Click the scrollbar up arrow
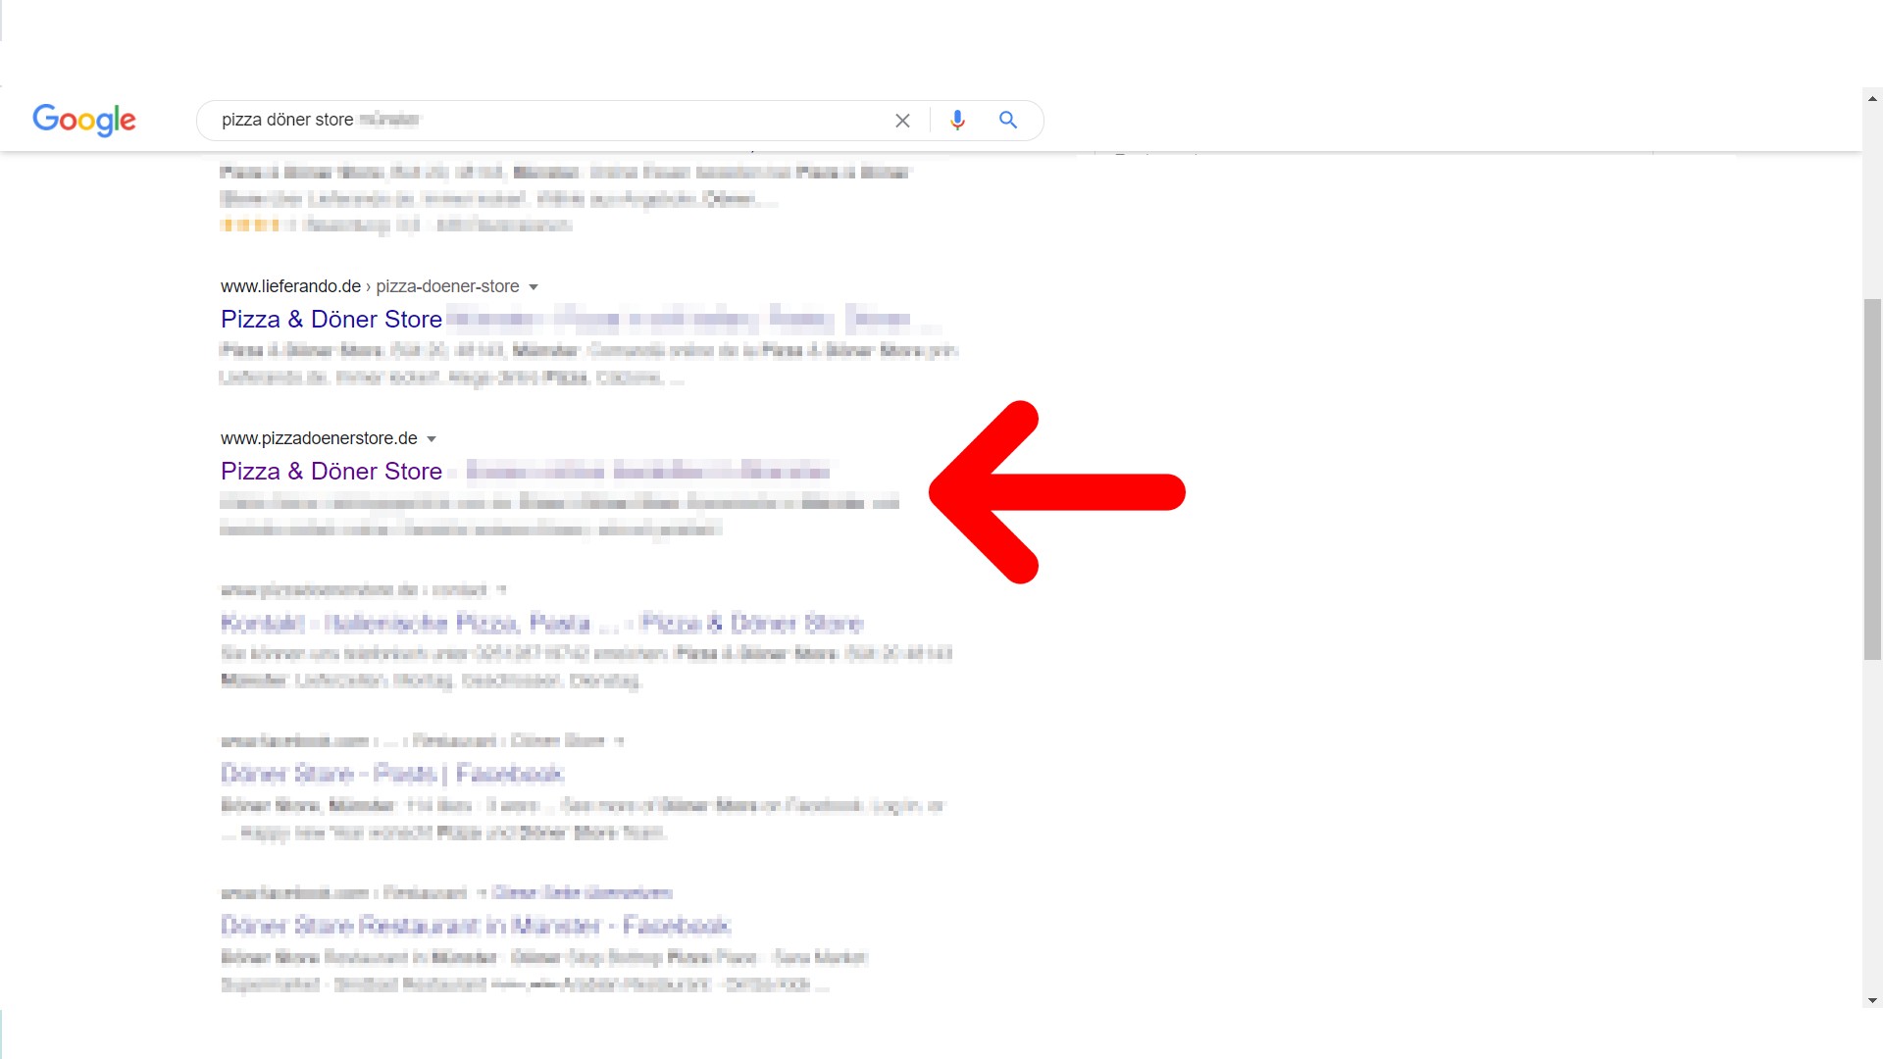 (1872, 98)
